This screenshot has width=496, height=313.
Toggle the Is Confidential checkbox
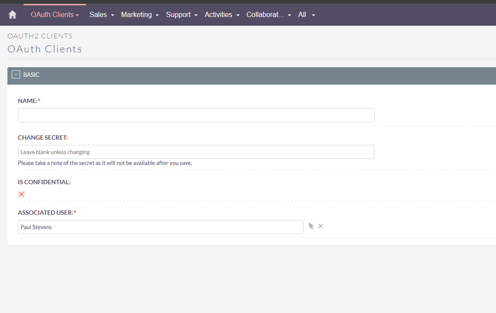pyautogui.click(x=21, y=194)
